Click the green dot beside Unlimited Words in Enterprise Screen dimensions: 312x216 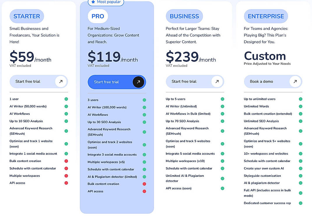pyautogui.click(x=300, y=106)
